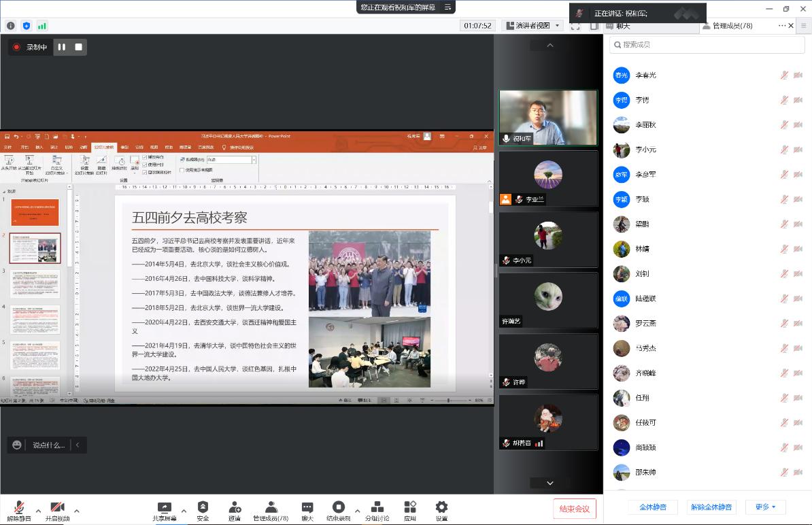Open the 聊天 chat icon in toolbar
812x525 pixels.
(307, 509)
